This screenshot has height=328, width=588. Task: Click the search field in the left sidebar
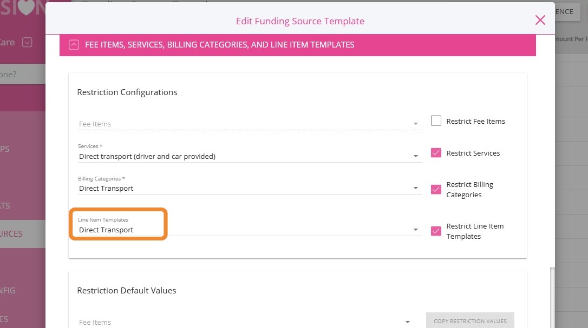click(x=22, y=75)
